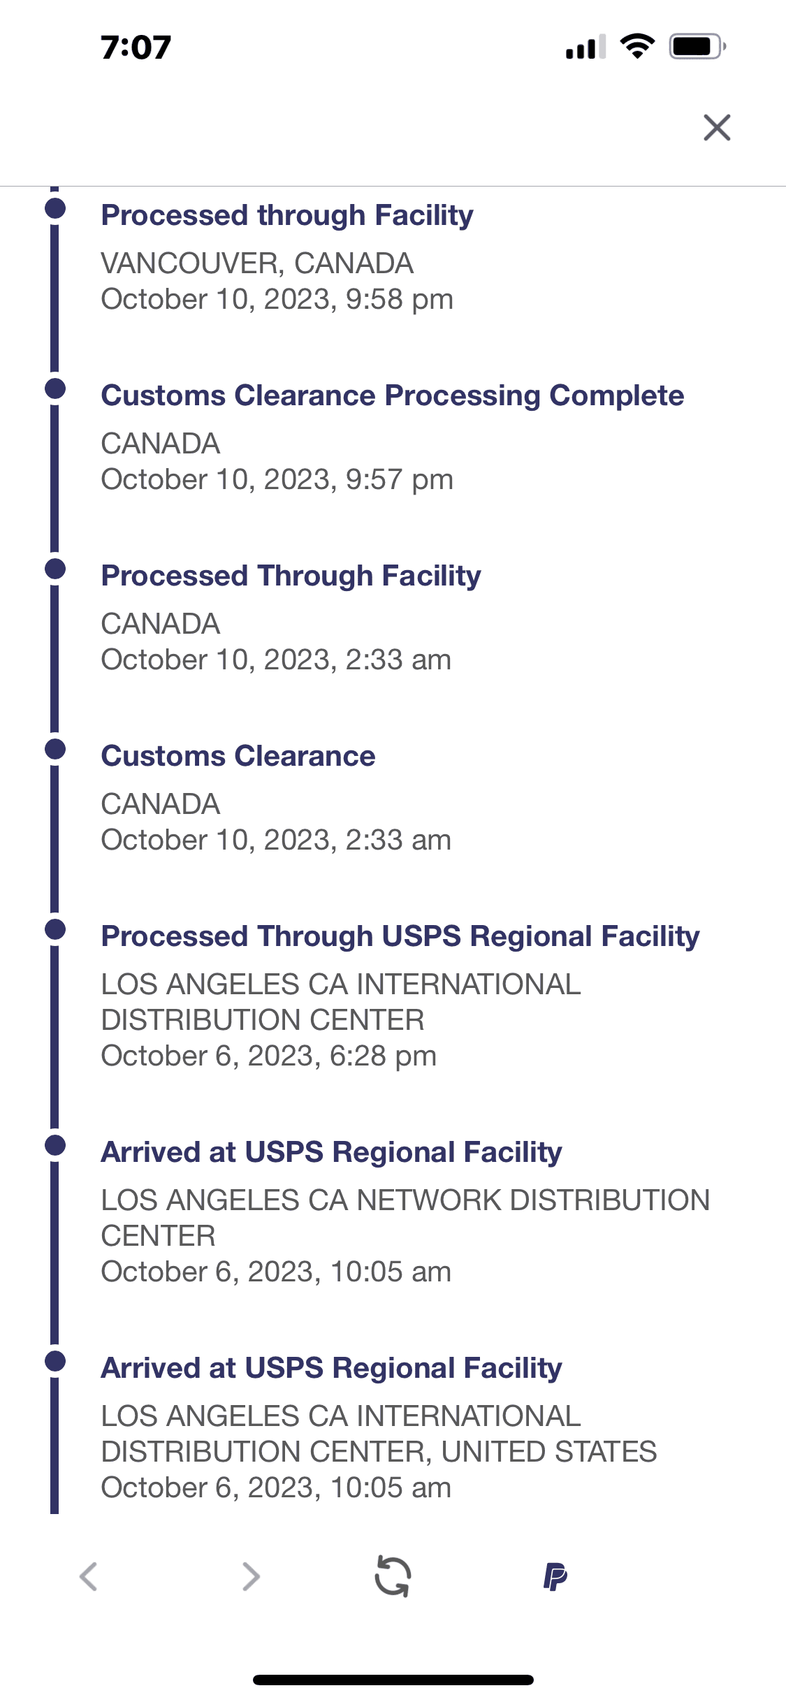Tap the cellular signal bars icon
This screenshot has width=786, height=1702.
(x=585, y=48)
